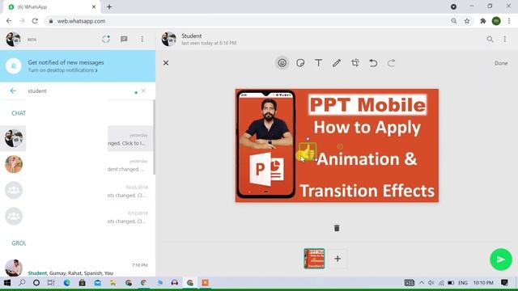Image resolution: width=518 pixels, height=291 pixels.
Task: Open Student contact profile picture
Action: (169, 40)
